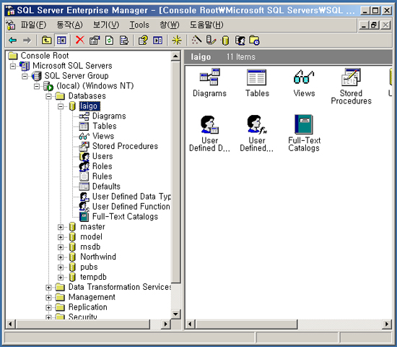Select Diagrams under laigo in tree

pos(109,116)
